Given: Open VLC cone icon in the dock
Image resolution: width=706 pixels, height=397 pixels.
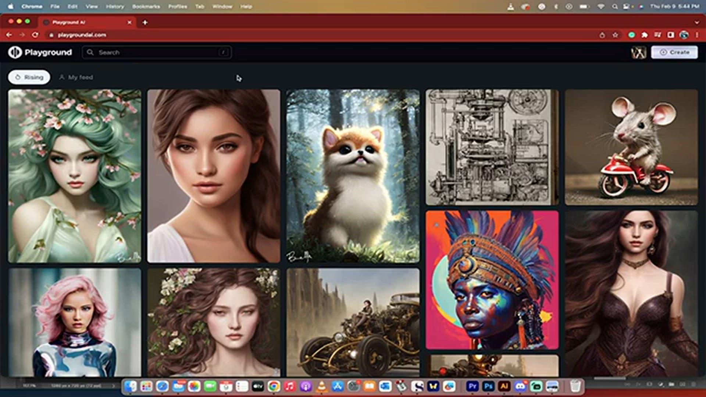Looking at the screenshot, I should coord(322,386).
